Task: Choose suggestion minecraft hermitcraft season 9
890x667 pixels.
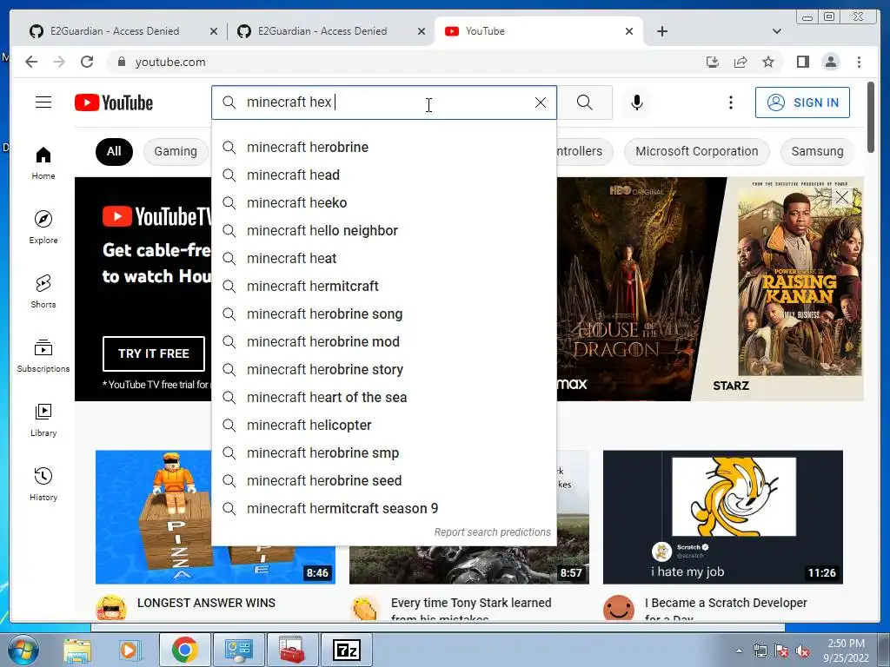Action: 383,509
